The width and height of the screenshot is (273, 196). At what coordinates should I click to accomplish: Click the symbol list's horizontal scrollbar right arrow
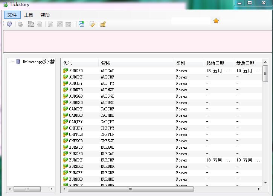[x=259, y=189]
